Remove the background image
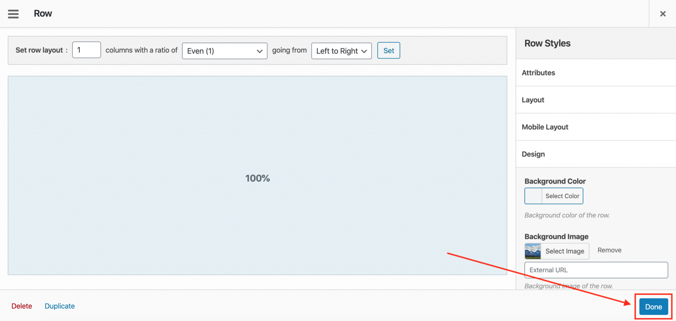 (610, 250)
